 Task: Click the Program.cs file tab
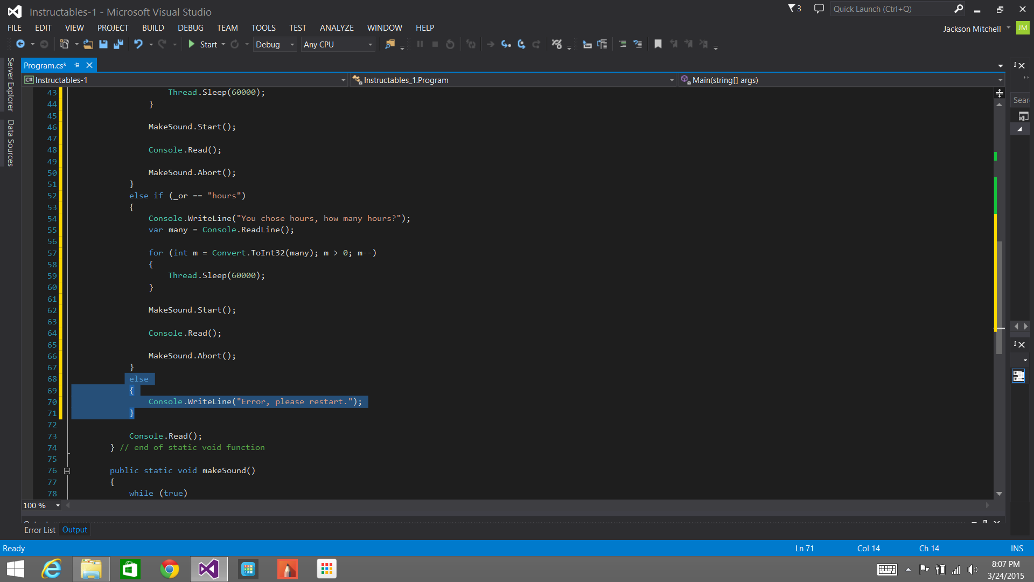[44, 65]
